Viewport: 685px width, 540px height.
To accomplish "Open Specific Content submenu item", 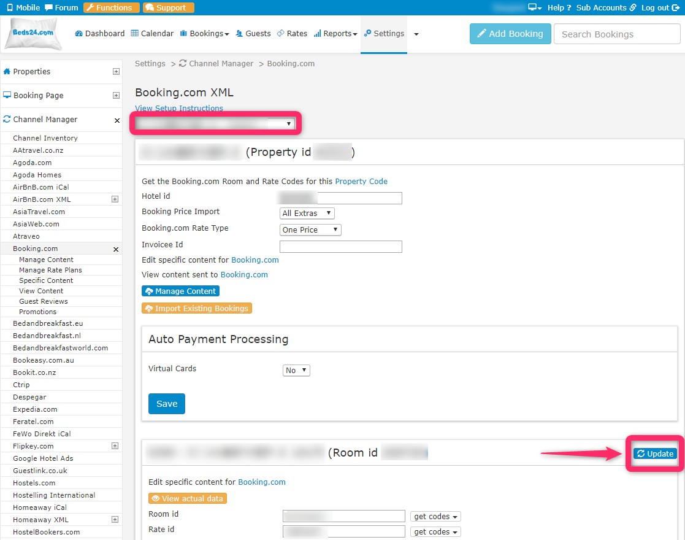I will 47,280.
